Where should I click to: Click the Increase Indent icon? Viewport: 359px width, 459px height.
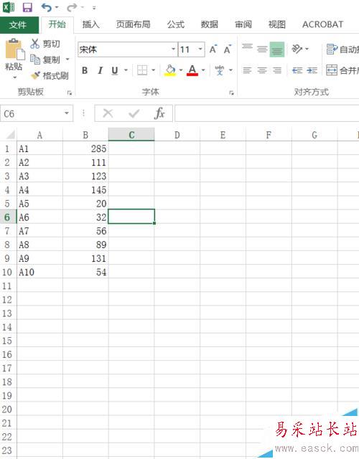(x=312, y=70)
